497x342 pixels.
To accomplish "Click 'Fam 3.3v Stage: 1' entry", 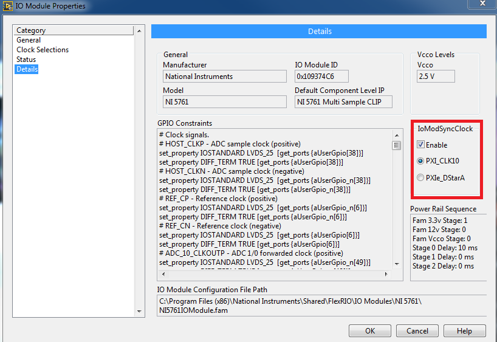I will (x=440, y=221).
